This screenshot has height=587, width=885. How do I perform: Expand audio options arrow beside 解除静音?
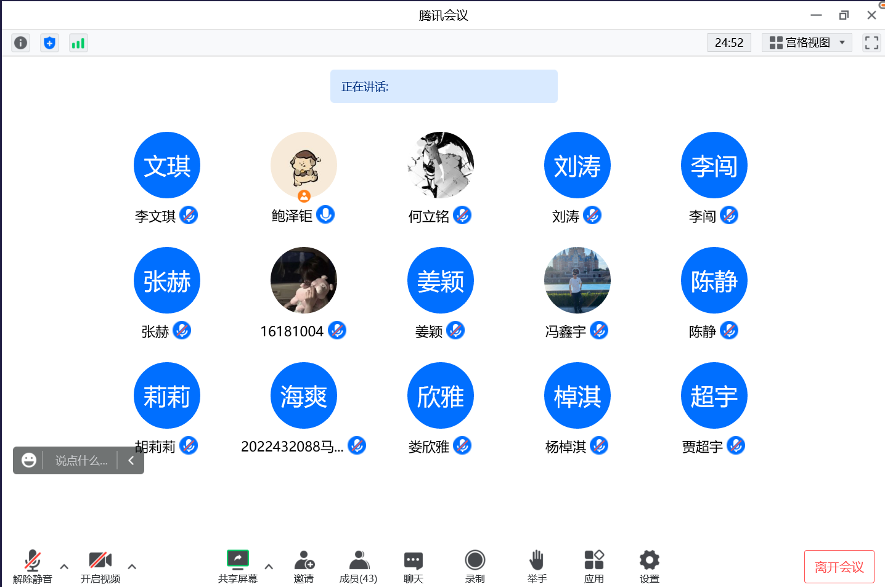pyautogui.click(x=64, y=566)
